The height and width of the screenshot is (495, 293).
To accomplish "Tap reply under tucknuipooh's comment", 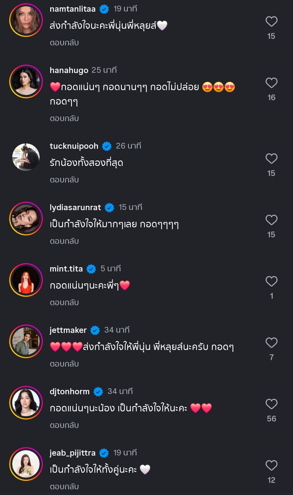I will tap(64, 180).
